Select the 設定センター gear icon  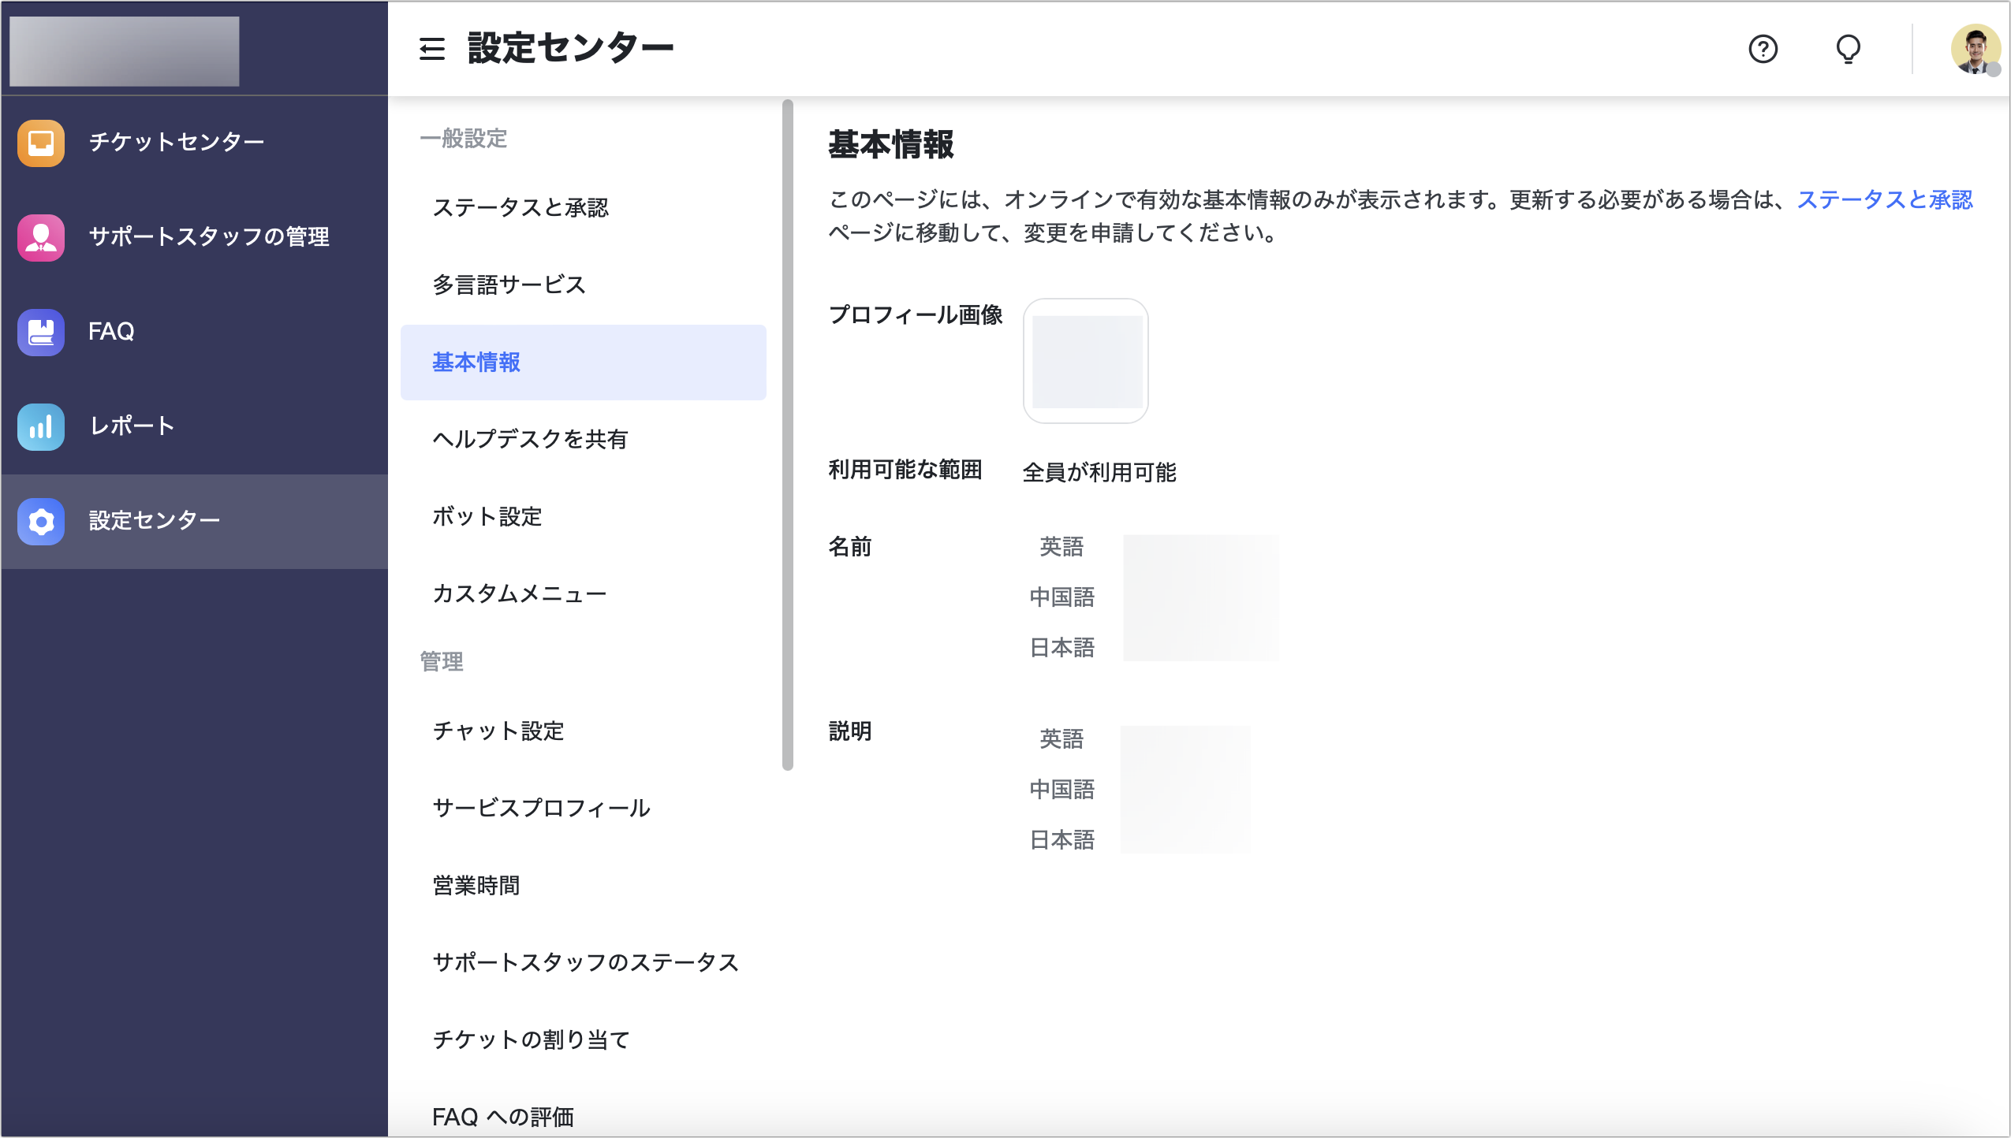pyautogui.click(x=40, y=521)
